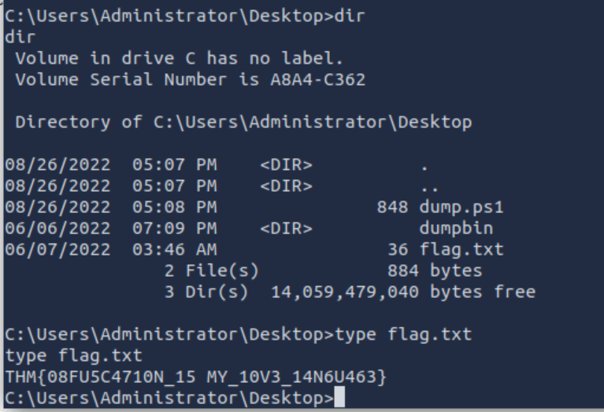Click the 'dir' command on the first prompt line
The image size is (604, 412).
pos(350,17)
